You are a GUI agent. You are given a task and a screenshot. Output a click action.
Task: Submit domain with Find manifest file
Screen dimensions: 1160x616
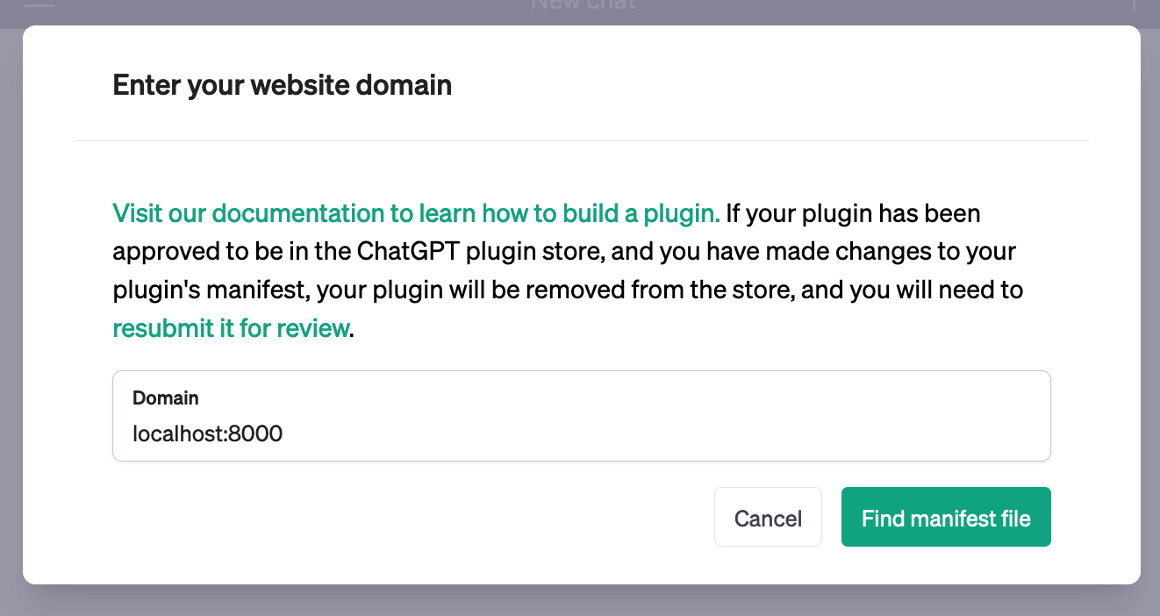(946, 517)
